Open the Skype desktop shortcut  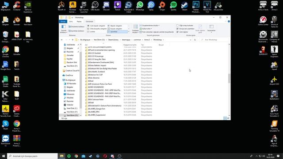coord(5,125)
